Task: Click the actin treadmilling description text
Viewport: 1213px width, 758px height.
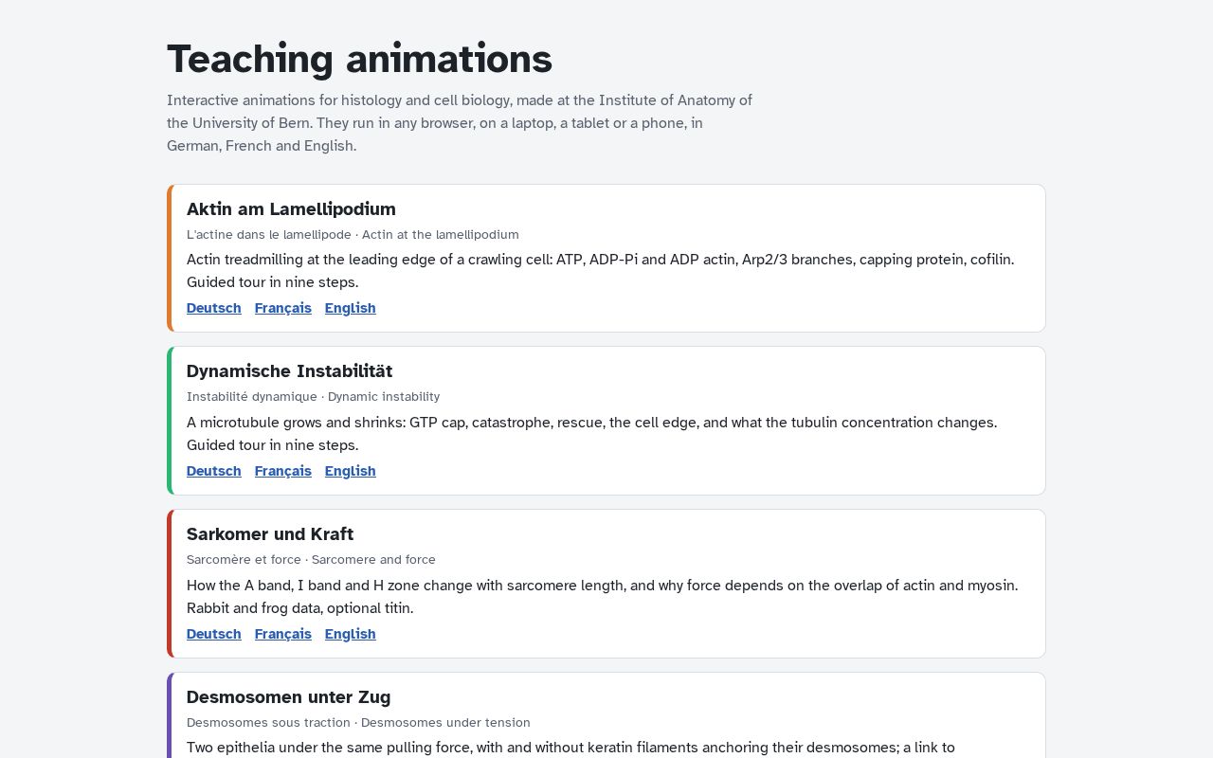Action: [601, 271]
